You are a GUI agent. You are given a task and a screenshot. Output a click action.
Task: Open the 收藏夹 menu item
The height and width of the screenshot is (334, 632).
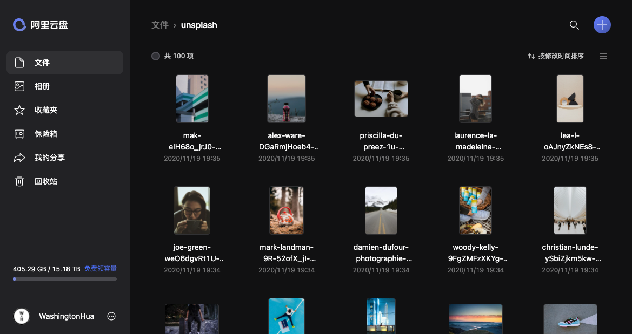(x=65, y=110)
